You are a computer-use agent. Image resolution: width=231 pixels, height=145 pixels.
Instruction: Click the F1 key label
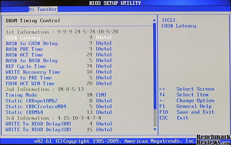162,106
